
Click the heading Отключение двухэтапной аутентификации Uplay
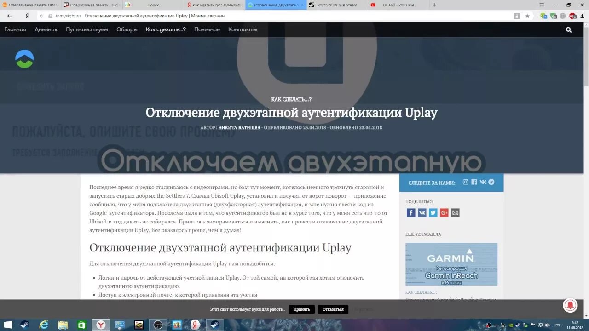click(220, 248)
